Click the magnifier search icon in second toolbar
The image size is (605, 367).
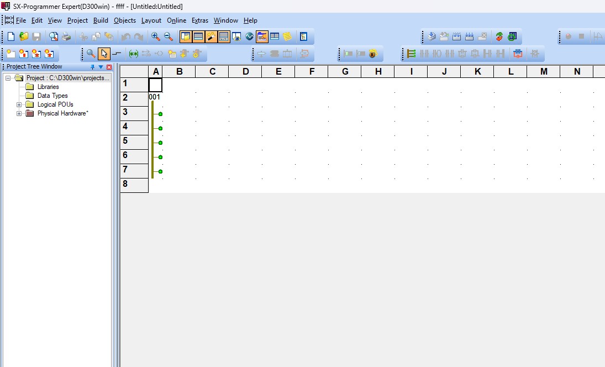point(91,54)
